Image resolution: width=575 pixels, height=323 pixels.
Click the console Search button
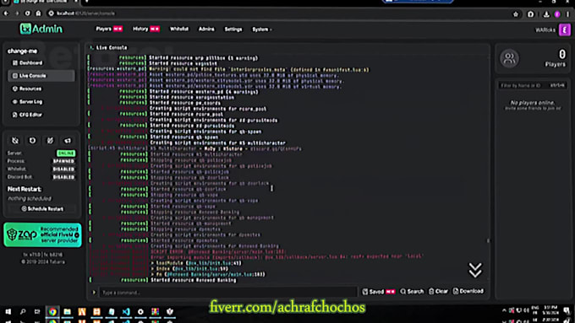coord(412,292)
